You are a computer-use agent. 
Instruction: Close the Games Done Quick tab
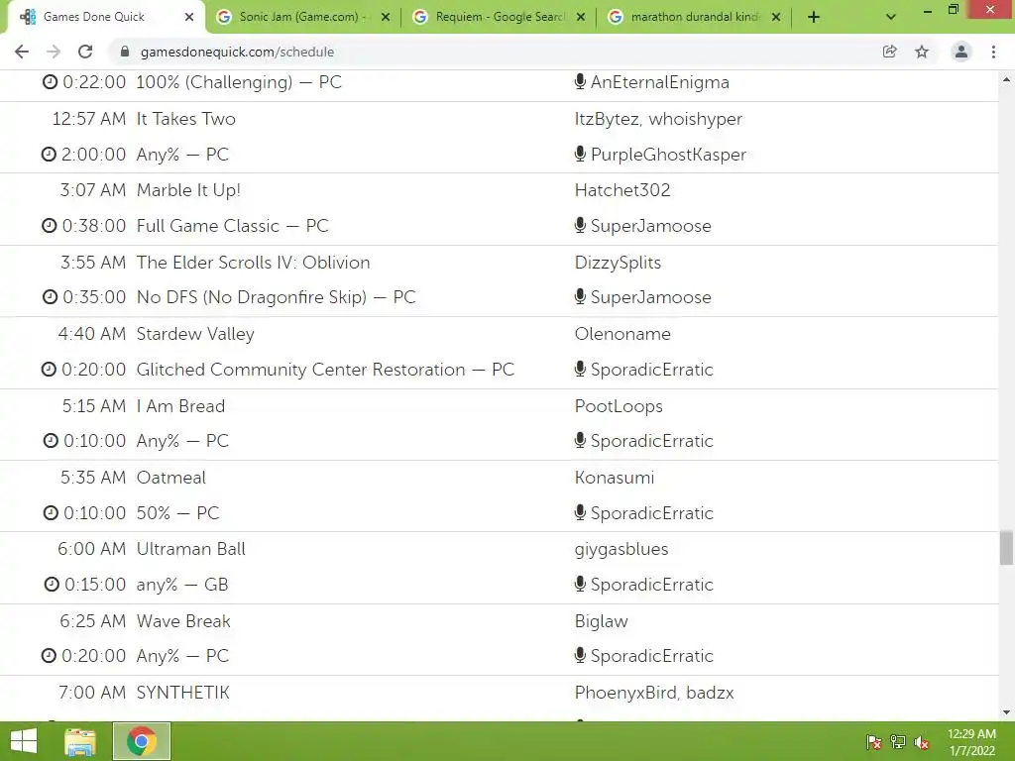189,18
